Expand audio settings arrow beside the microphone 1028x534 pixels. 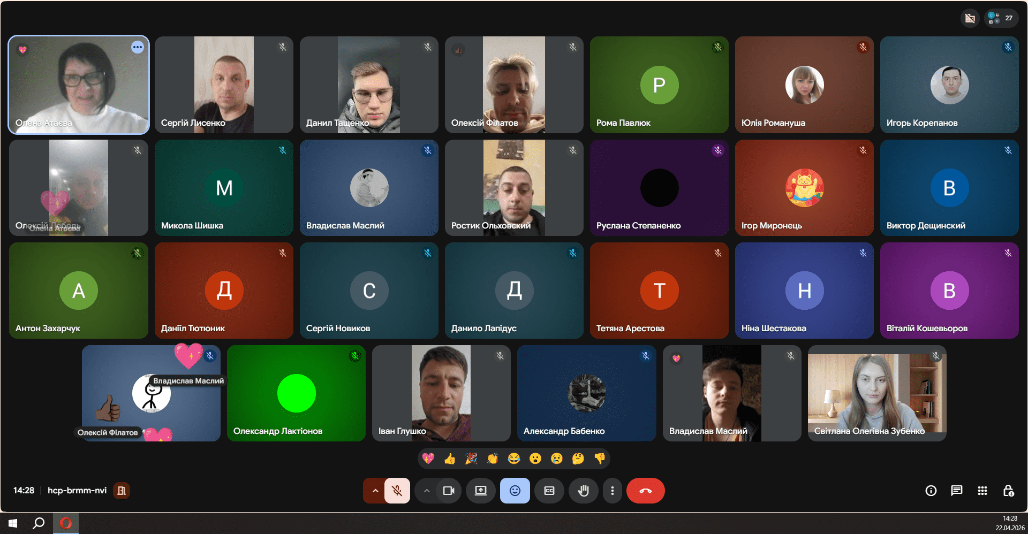pos(375,491)
